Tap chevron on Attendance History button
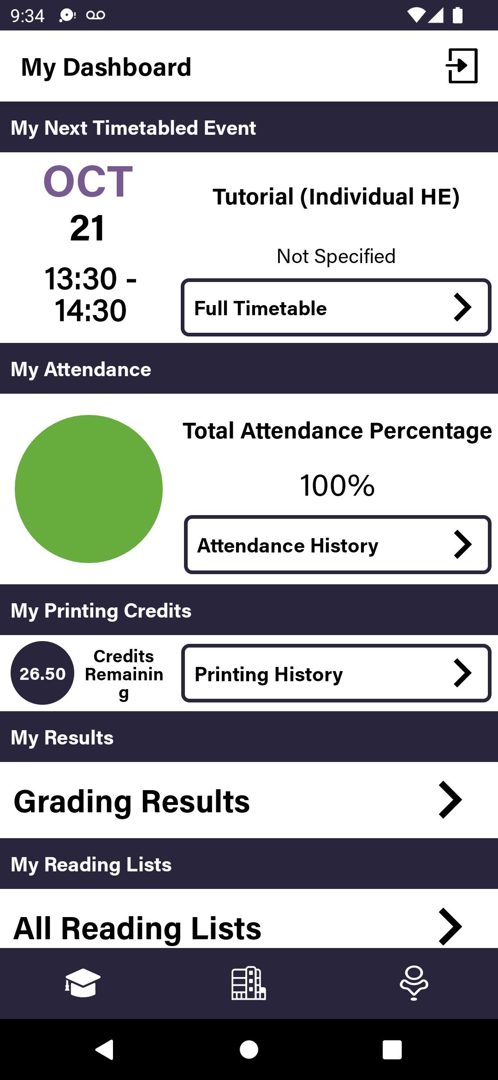The width and height of the screenshot is (498, 1080). (x=462, y=545)
